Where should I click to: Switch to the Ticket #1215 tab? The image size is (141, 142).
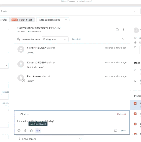pyautogui.click(x=22, y=20)
